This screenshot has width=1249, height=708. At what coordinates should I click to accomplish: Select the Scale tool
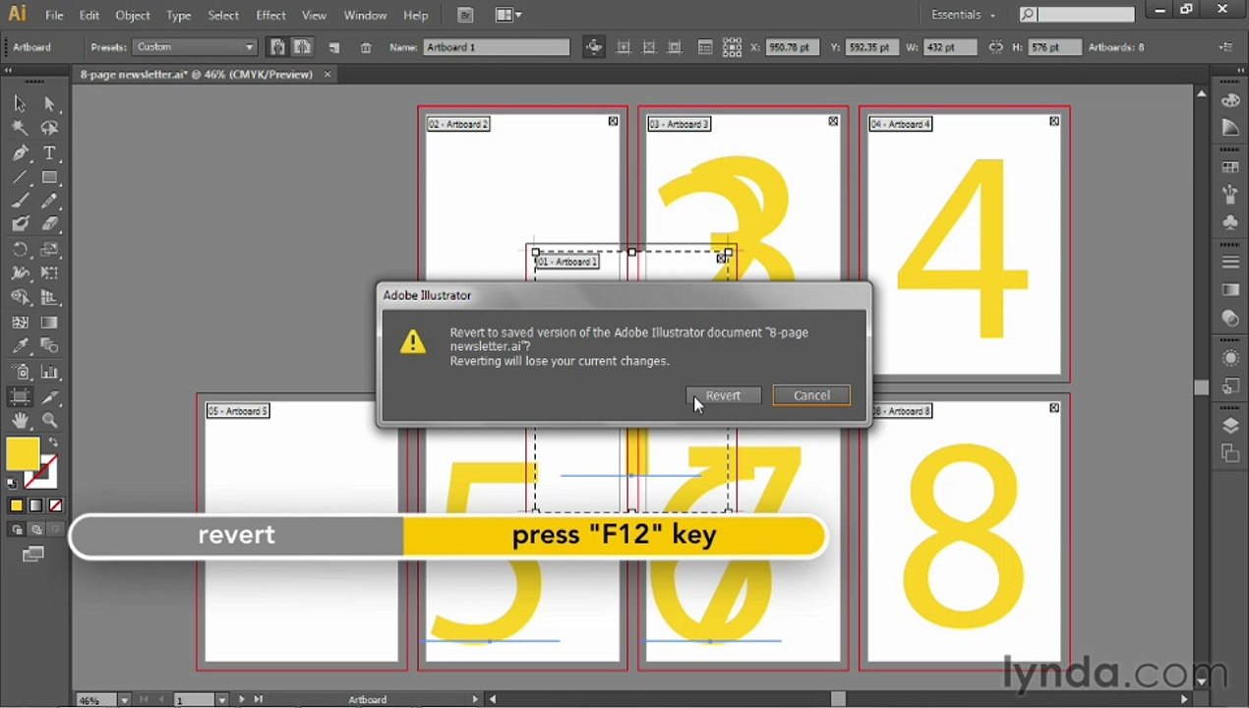[x=49, y=250]
